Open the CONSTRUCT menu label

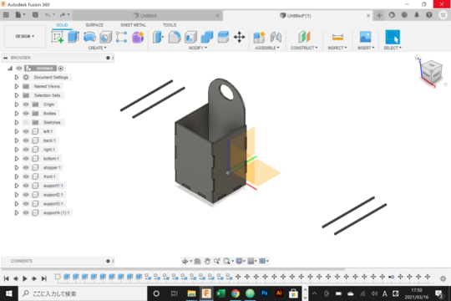click(x=304, y=48)
